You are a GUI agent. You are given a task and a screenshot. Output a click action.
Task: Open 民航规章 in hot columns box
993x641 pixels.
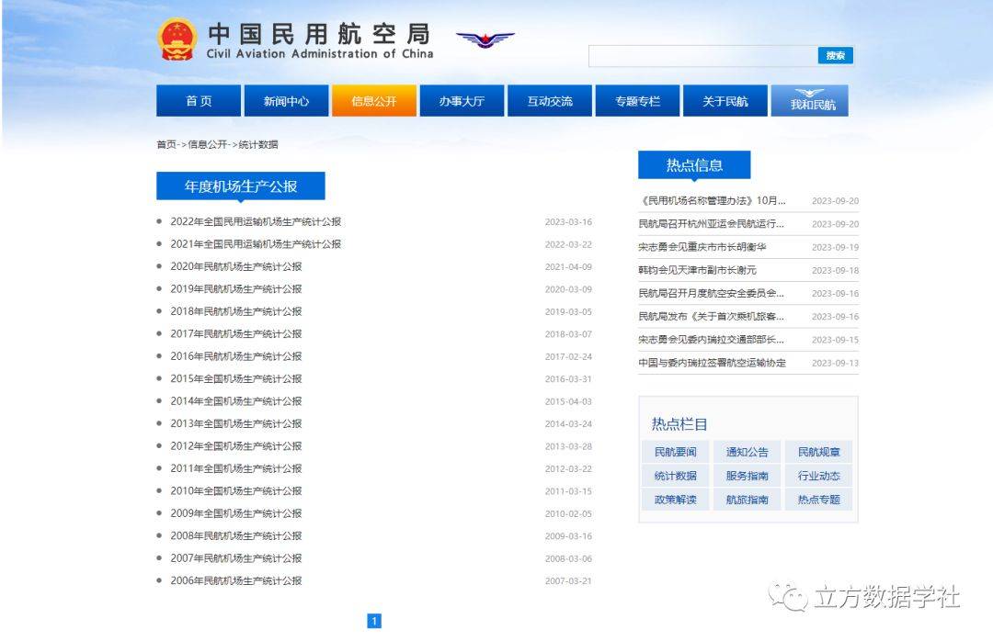[x=818, y=452]
